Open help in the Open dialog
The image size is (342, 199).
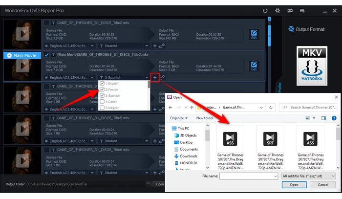(334, 118)
